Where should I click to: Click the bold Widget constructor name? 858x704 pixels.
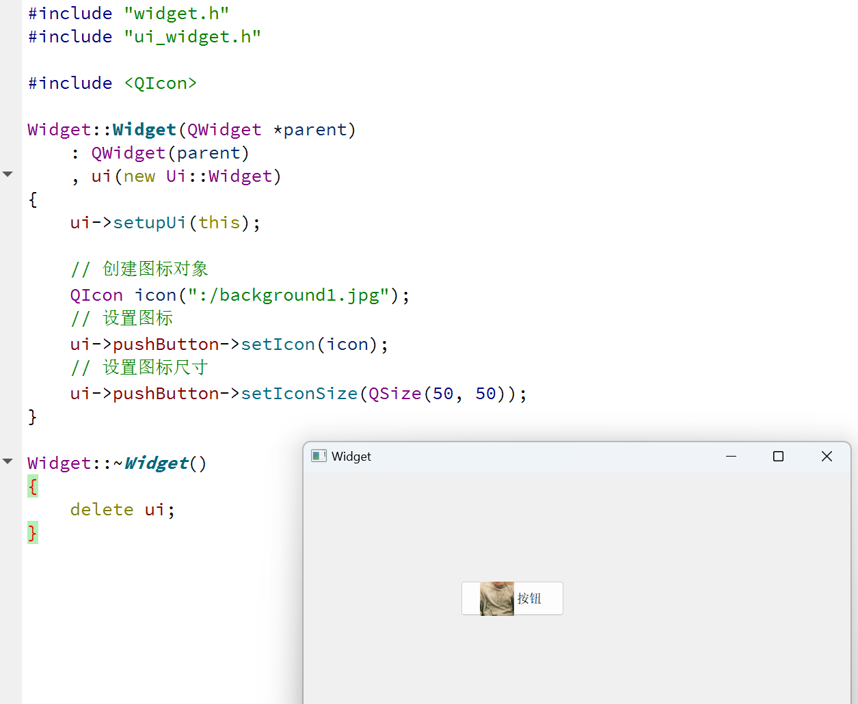(144, 130)
